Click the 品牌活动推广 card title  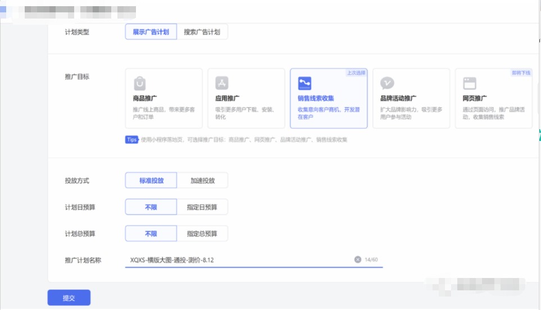398,98
